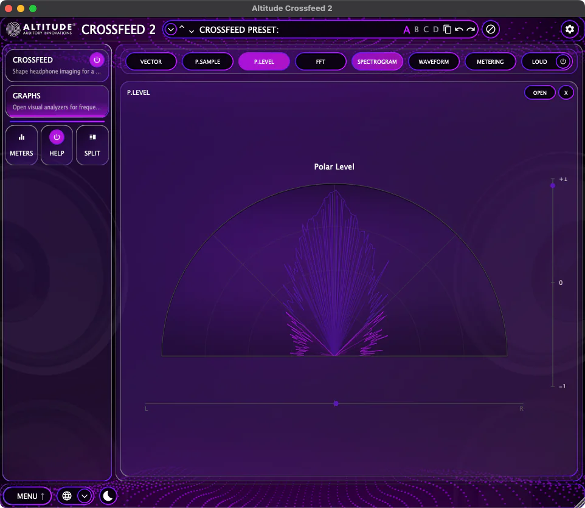
Task: Click the Split icon
Action: coord(92,137)
